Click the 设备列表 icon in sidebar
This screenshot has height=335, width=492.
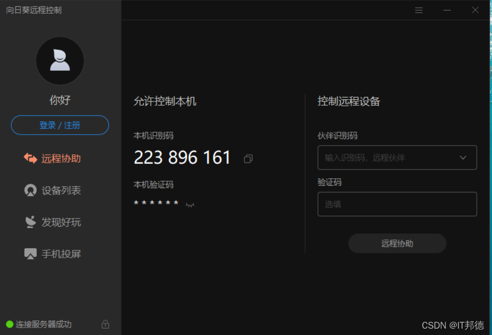(30, 190)
